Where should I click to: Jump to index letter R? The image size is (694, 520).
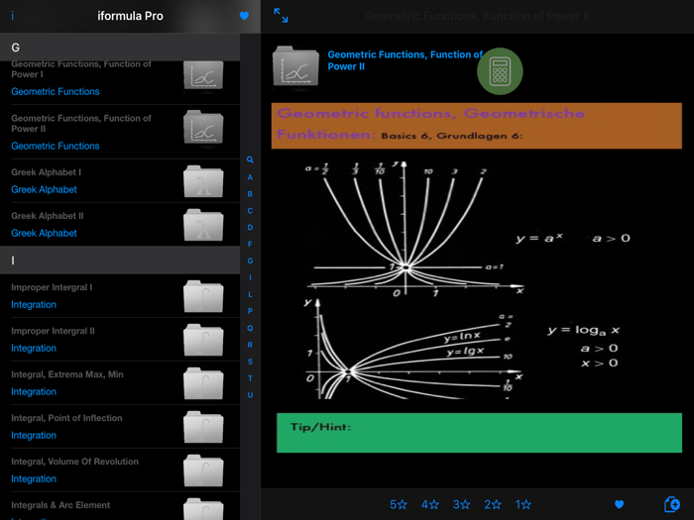coord(250,345)
